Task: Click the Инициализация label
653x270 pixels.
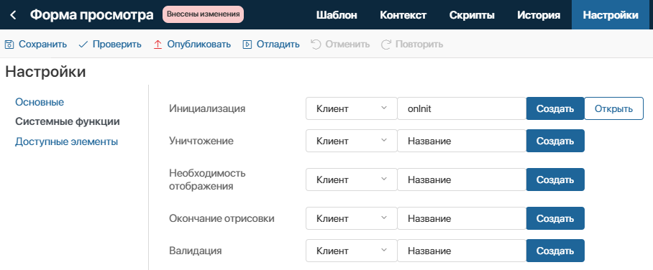Action: 207,108
